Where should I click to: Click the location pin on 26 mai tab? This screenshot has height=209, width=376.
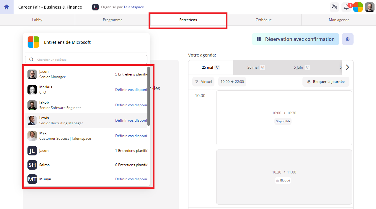(263, 67)
